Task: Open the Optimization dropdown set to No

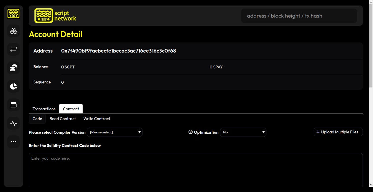Action: 243,132
